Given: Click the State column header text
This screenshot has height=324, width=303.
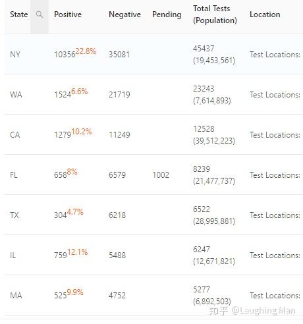Looking at the screenshot, I should pos(19,14).
